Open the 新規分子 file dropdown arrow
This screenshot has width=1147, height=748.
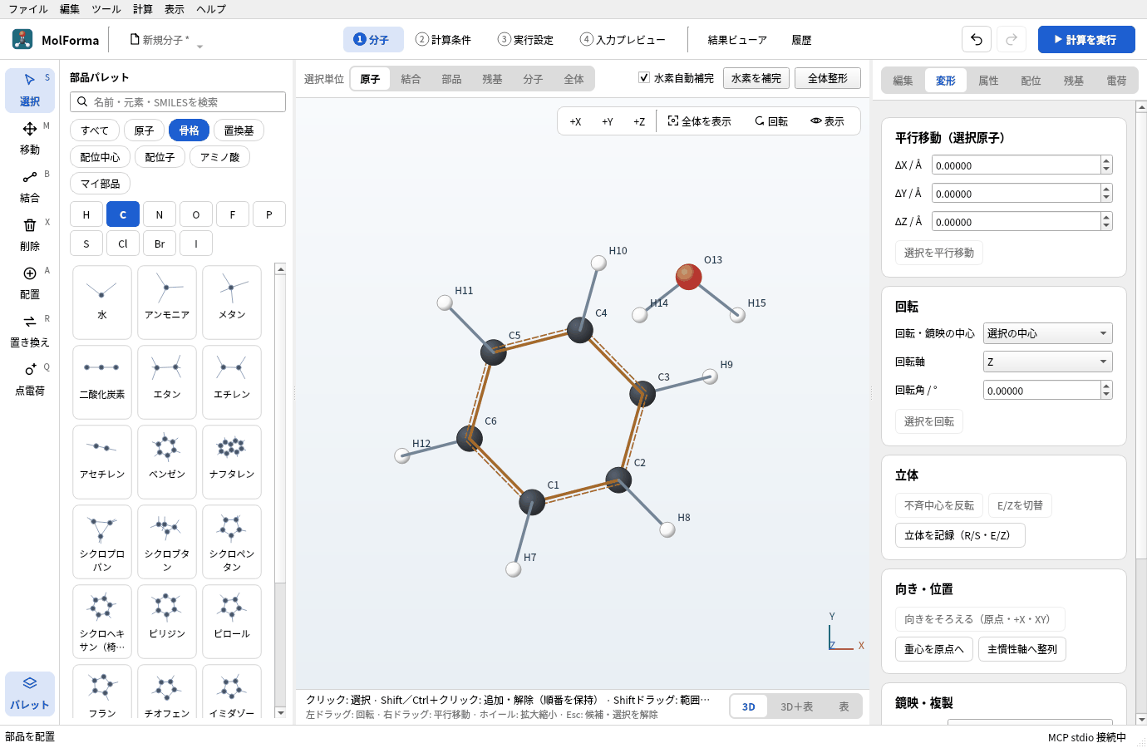[x=199, y=46]
